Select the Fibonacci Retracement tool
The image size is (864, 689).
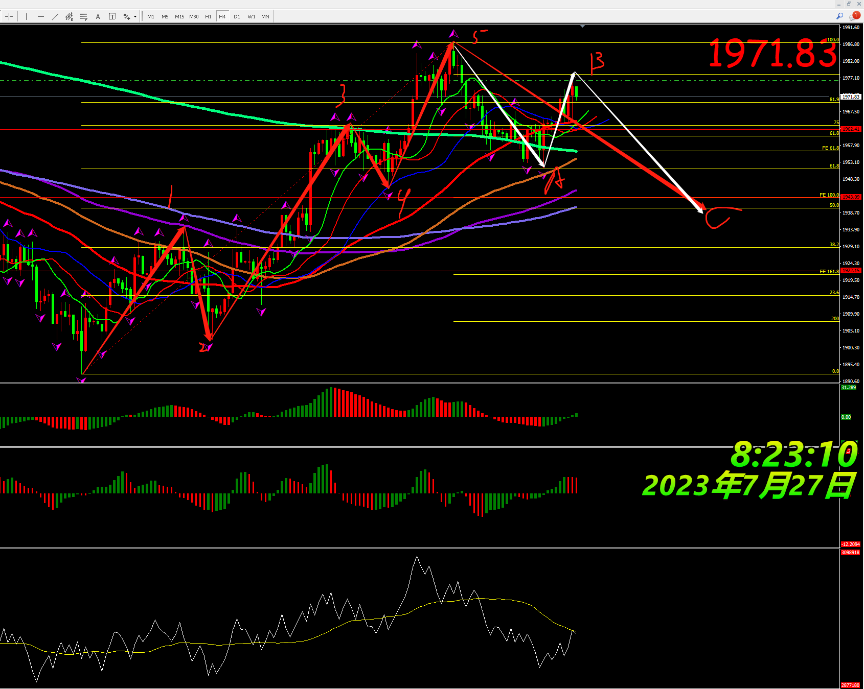click(x=84, y=16)
